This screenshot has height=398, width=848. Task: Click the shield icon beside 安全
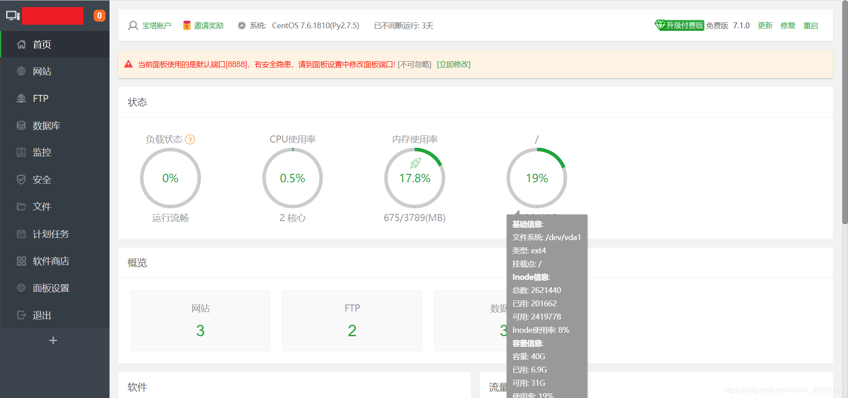pyautogui.click(x=21, y=180)
